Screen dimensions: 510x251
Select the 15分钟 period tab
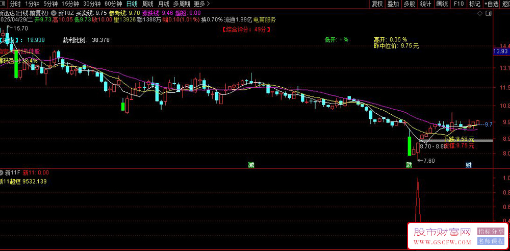point(70,4)
